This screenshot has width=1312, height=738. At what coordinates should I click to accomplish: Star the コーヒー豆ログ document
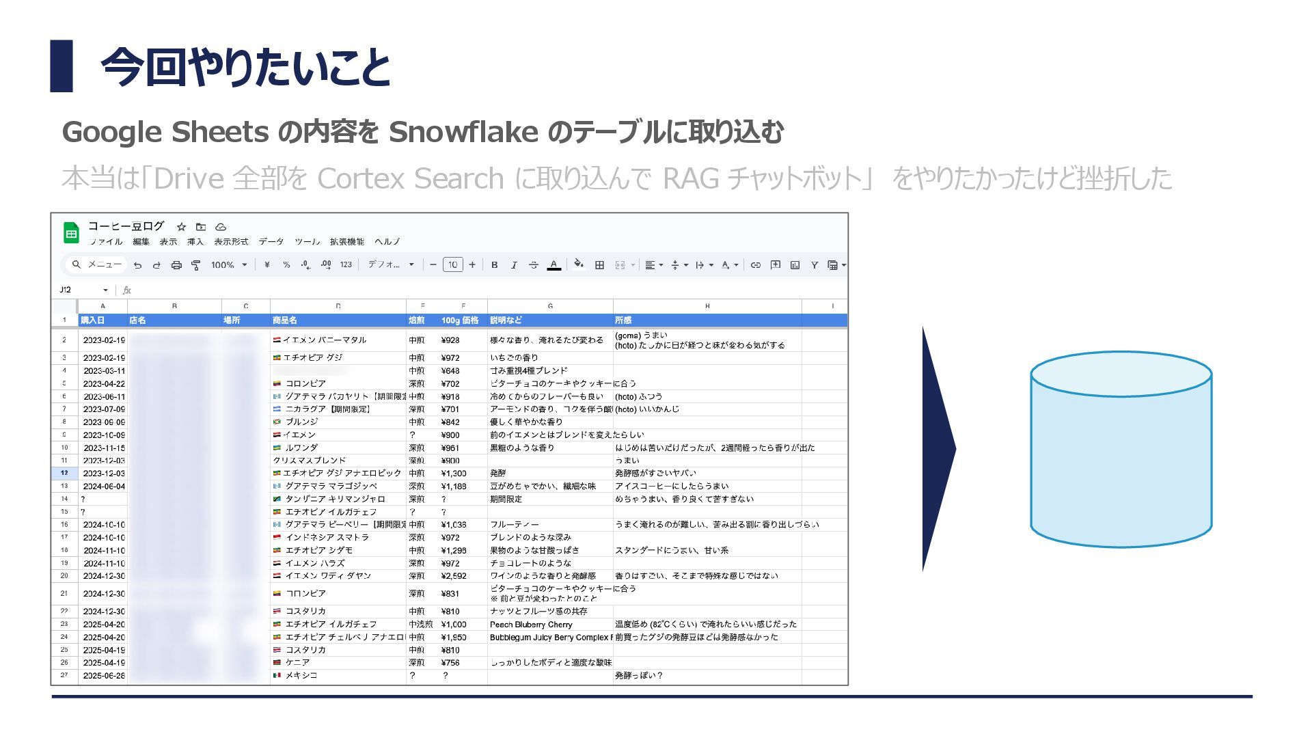click(181, 227)
